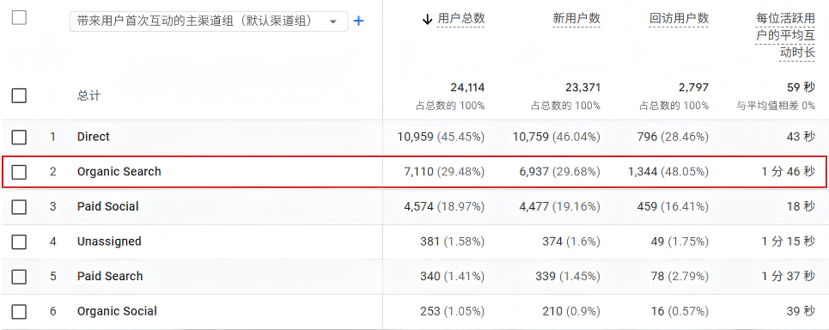Click the total returning users value 2,797
829x330 pixels.
point(693,88)
